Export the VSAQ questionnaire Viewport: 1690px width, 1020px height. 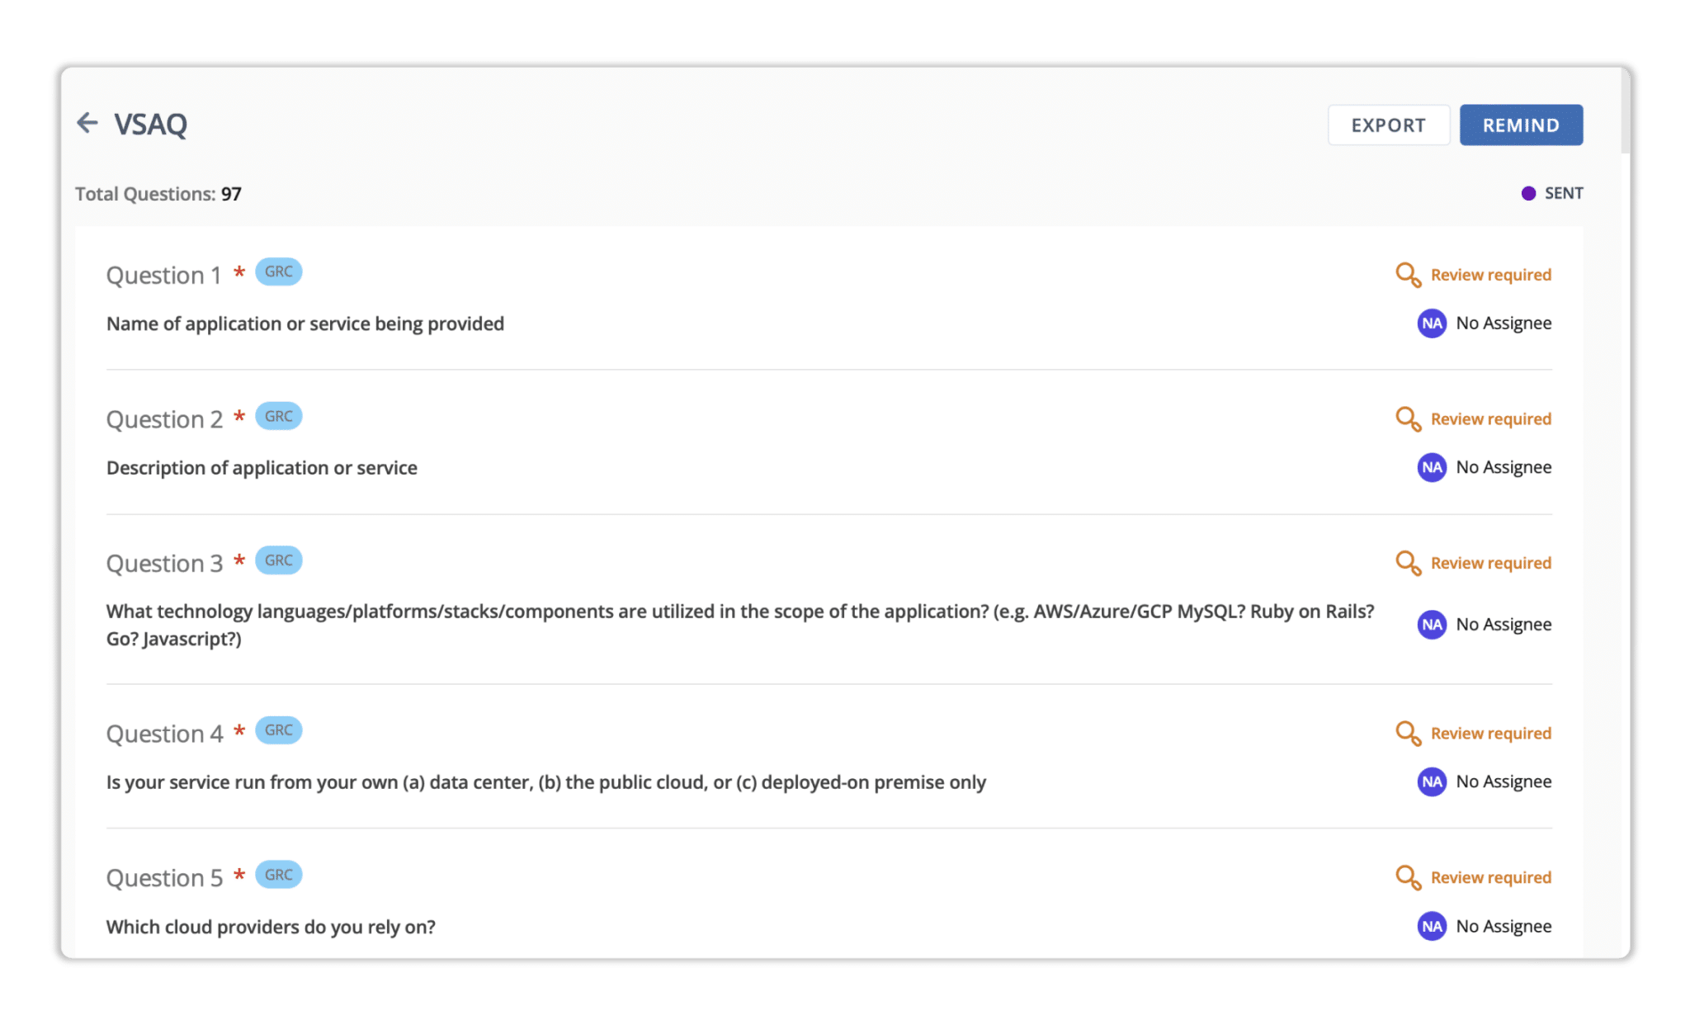tap(1388, 125)
